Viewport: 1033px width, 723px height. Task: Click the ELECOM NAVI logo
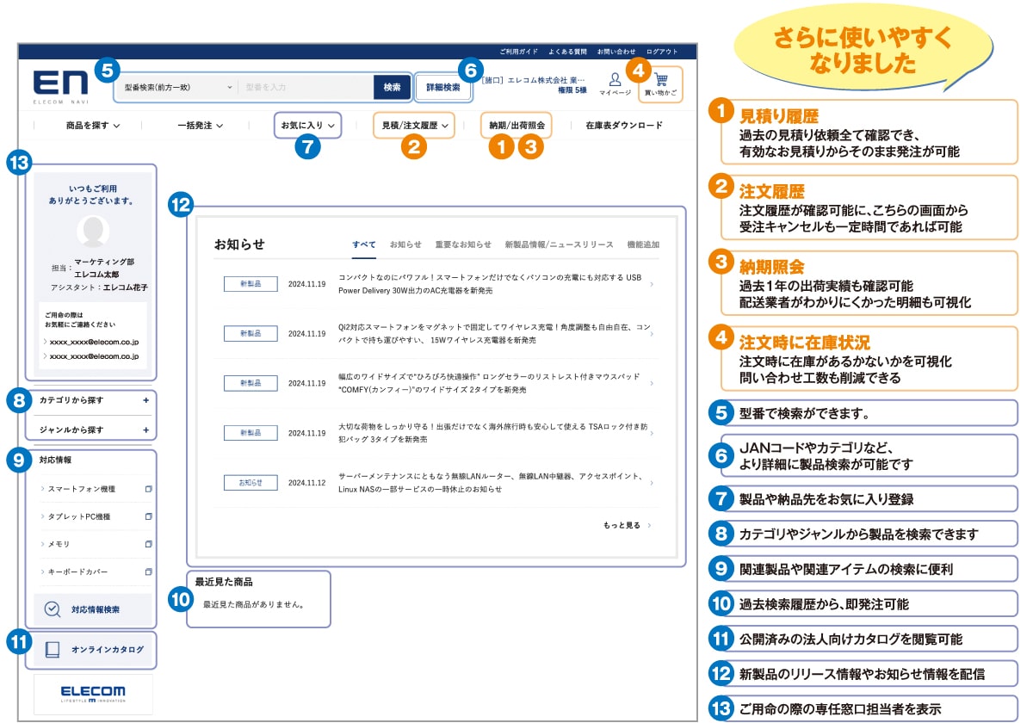click(61, 85)
